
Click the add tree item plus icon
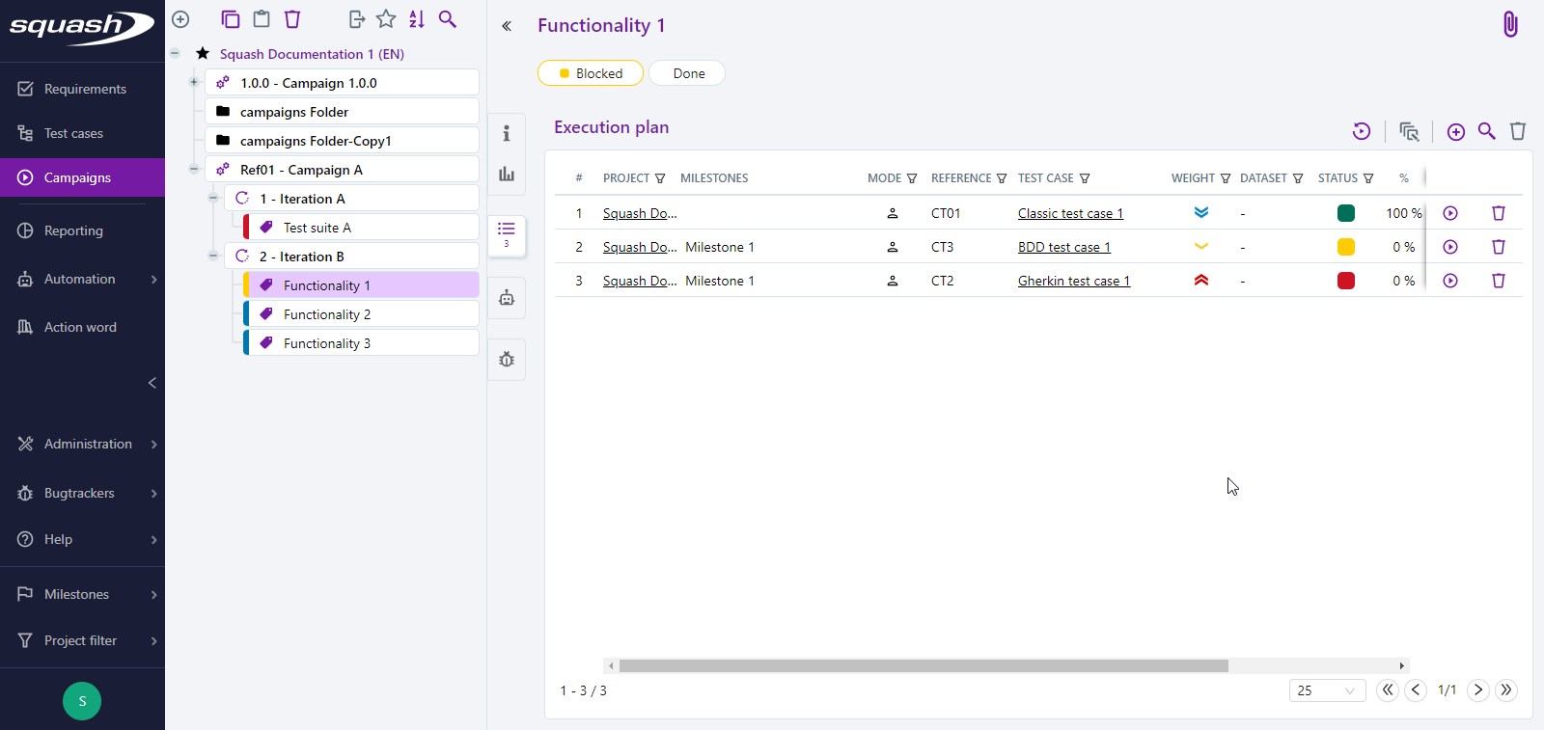coord(180,19)
